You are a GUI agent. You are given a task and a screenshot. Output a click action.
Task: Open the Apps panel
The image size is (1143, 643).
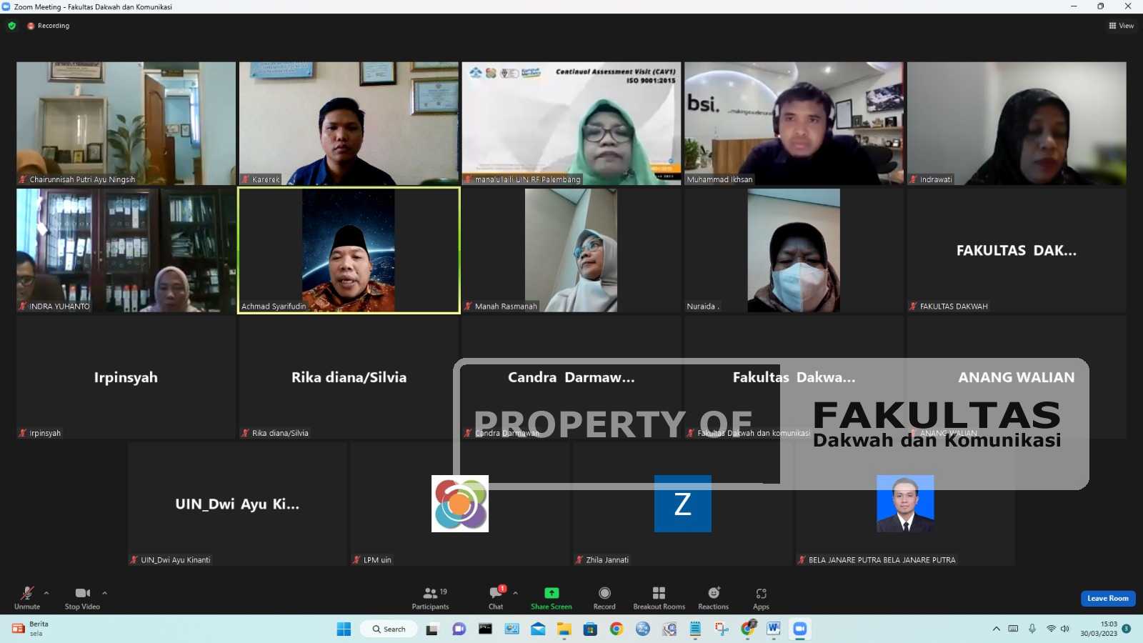[761, 598]
